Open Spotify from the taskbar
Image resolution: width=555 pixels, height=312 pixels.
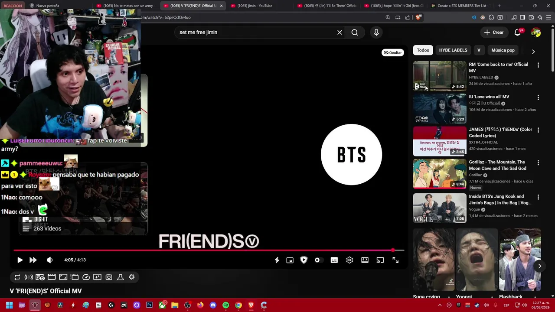pos(226,305)
